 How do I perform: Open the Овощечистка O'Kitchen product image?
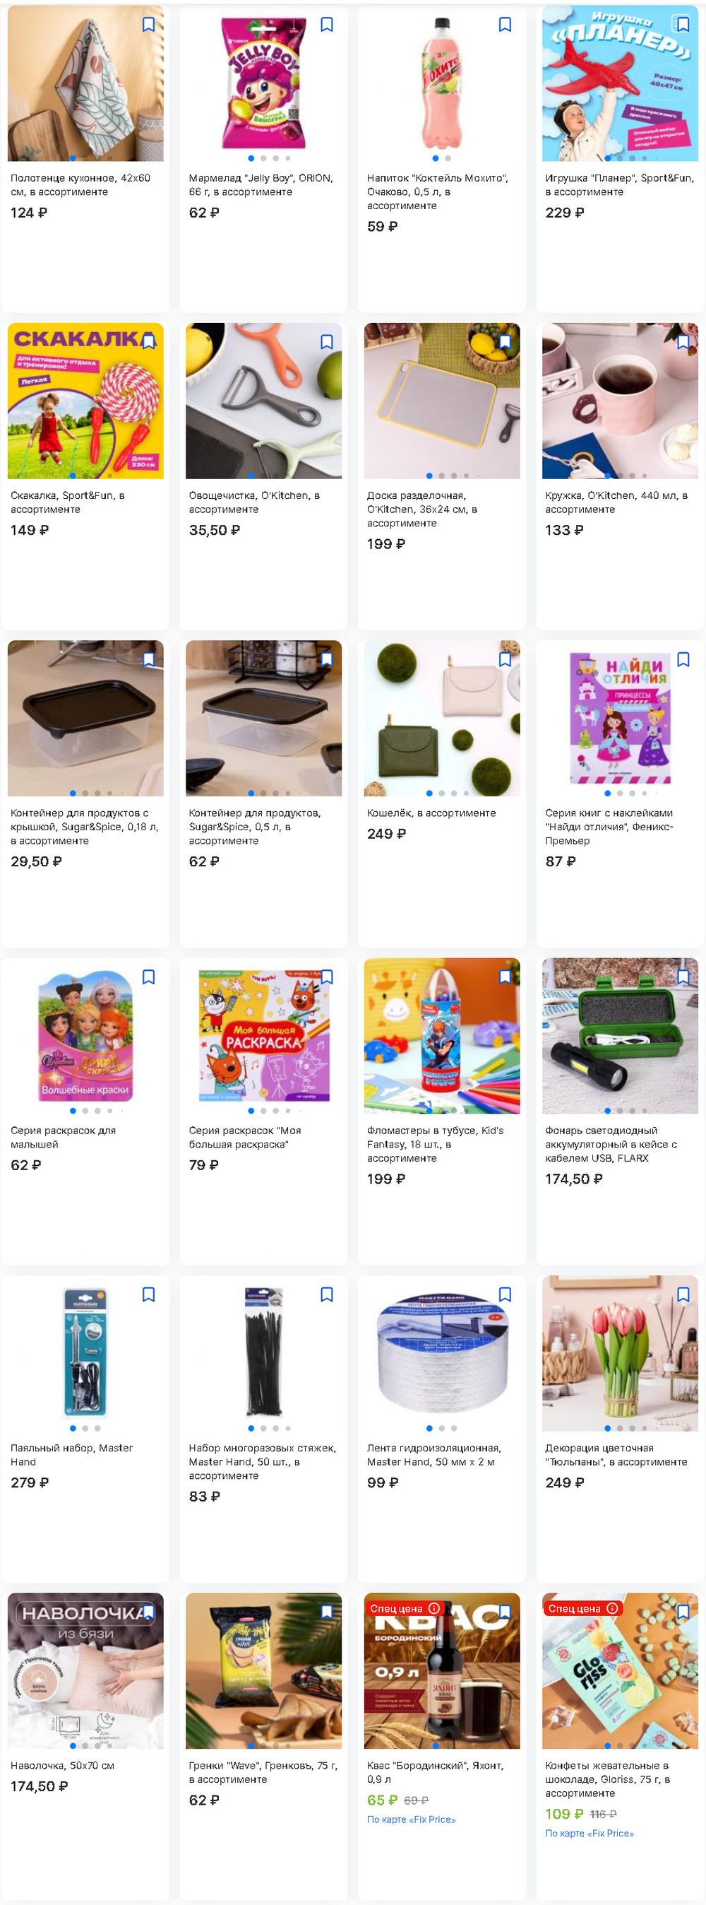(x=264, y=400)
